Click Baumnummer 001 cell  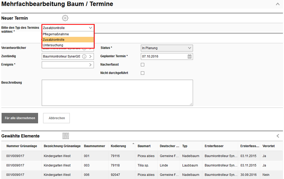tap(87, 156)
